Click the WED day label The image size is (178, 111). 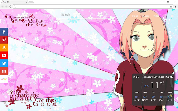pyautogui.click(x=137, y=92)
